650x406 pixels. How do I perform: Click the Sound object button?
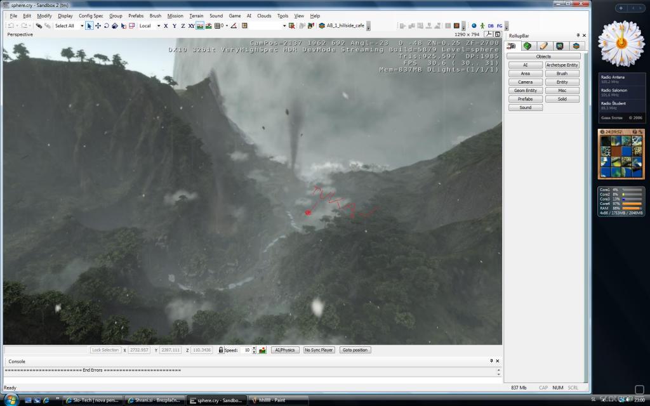(x=525, y=107)
